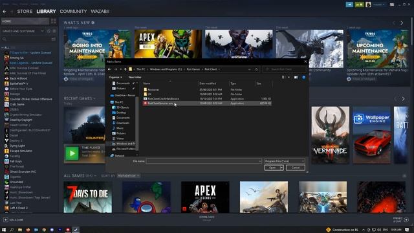Open Friends & Chat
The image size is (414, 233).
click(x=401, y=219)
